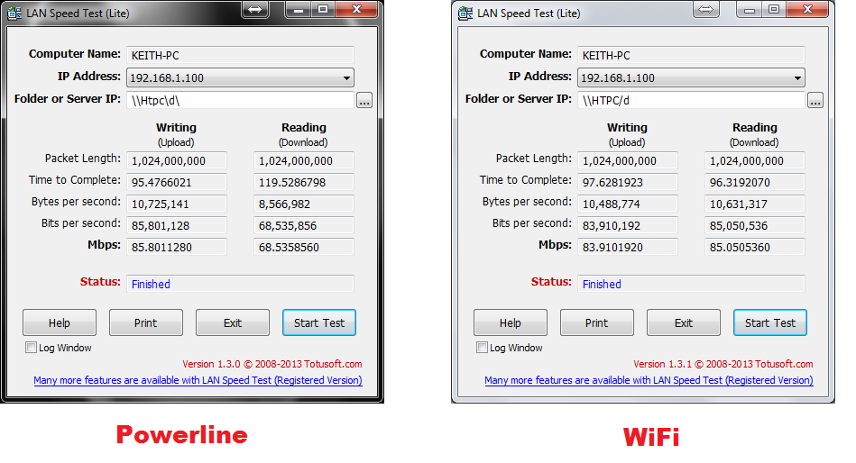Click Computer Name field in WiFi window
This screenshot has width=856, height=463.
pyautogui.click(x=691, y=55)
